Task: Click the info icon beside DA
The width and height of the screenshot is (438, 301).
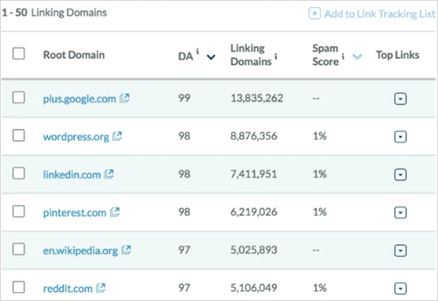Action: (x=198, y=51)
